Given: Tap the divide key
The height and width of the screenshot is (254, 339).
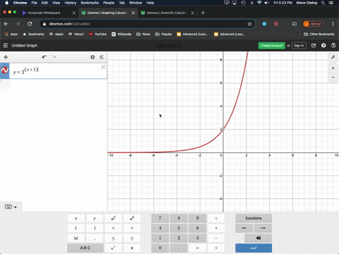Looking at the screenshot, I should [x=216, y=218].
